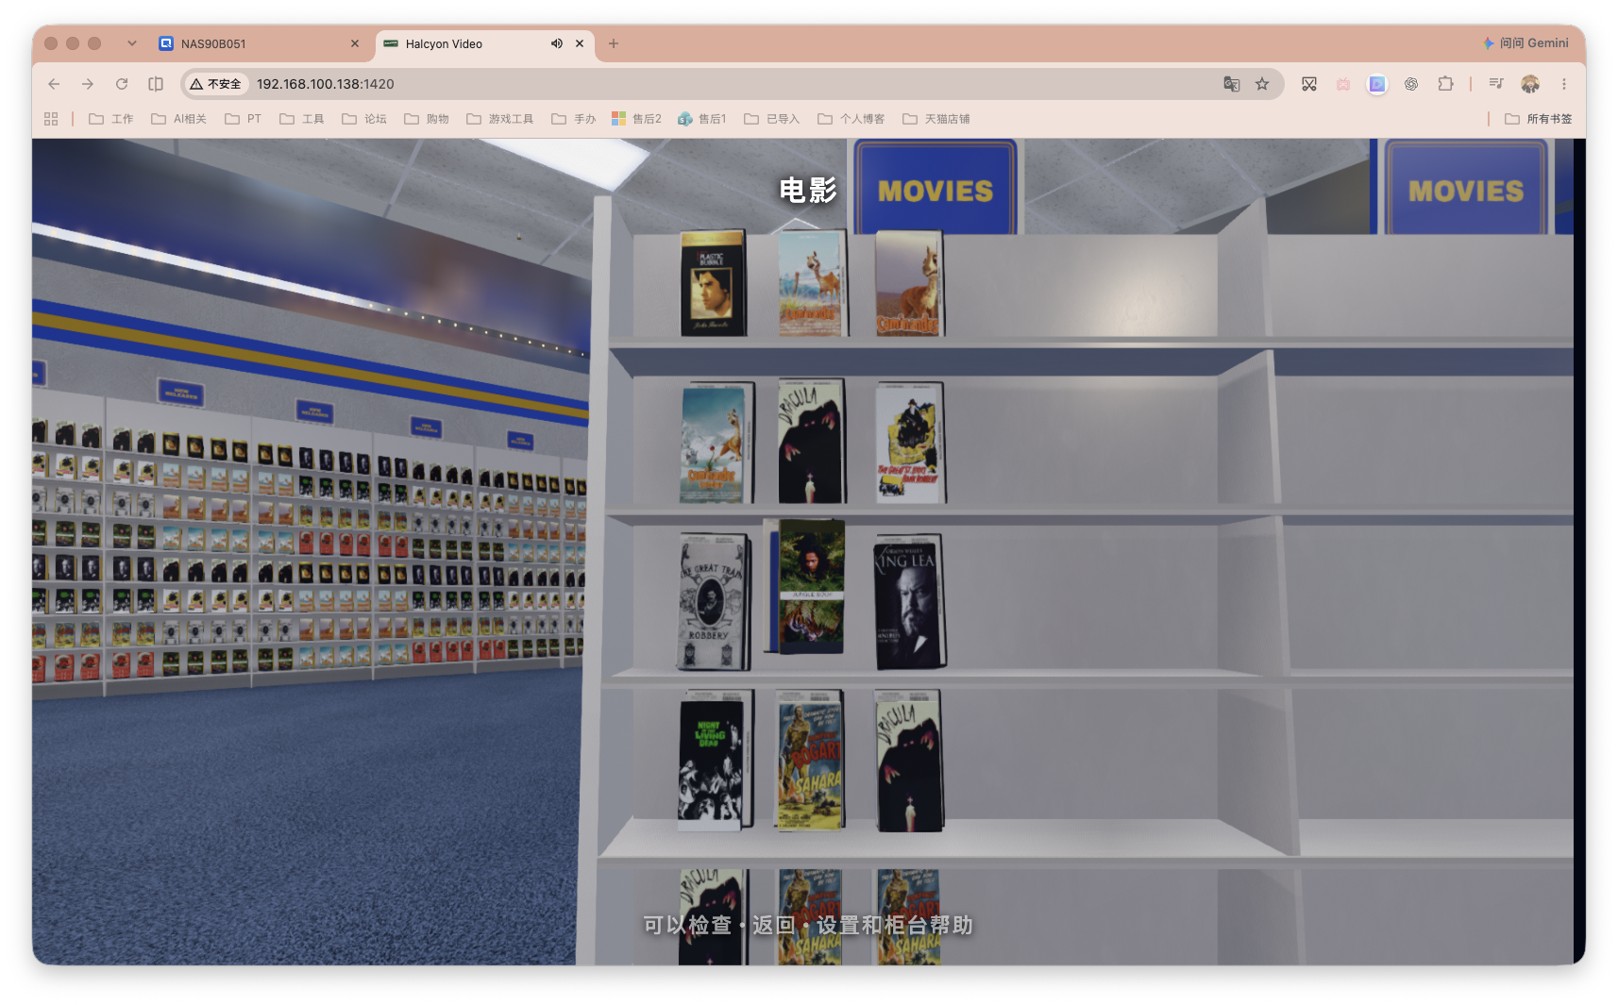Viewport: 1618px width, 1005px height.
Task: Open the pink Bilibili TV extension
Action: pos(1343,84)
